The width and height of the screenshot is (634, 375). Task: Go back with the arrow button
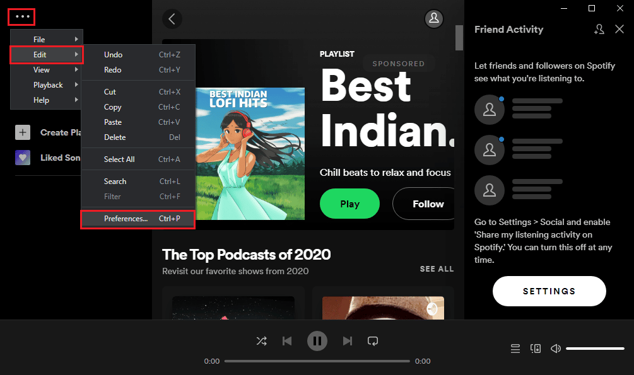coord(172,19)
